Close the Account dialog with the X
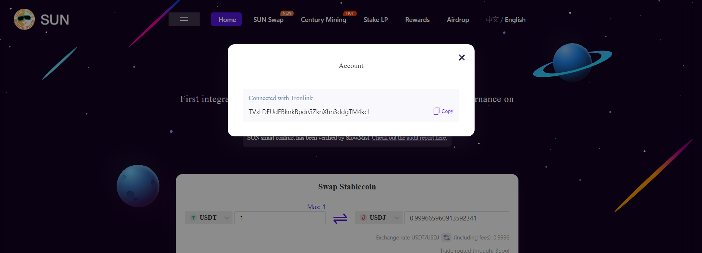Image resolution: width=702 pixels, height=253 pixels. 461,57
